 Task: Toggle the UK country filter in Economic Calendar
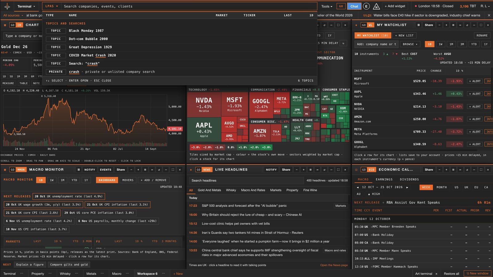coord(467,187)
